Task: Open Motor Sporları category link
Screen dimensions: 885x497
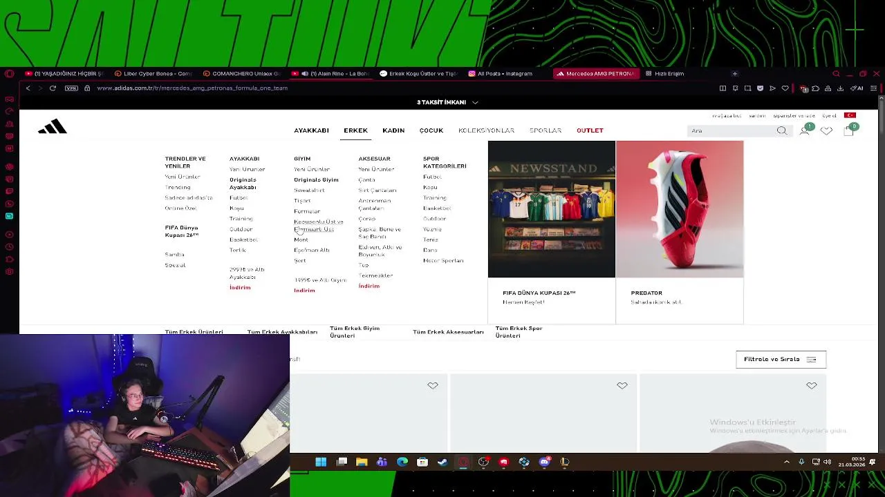Action: coord(443,261)
